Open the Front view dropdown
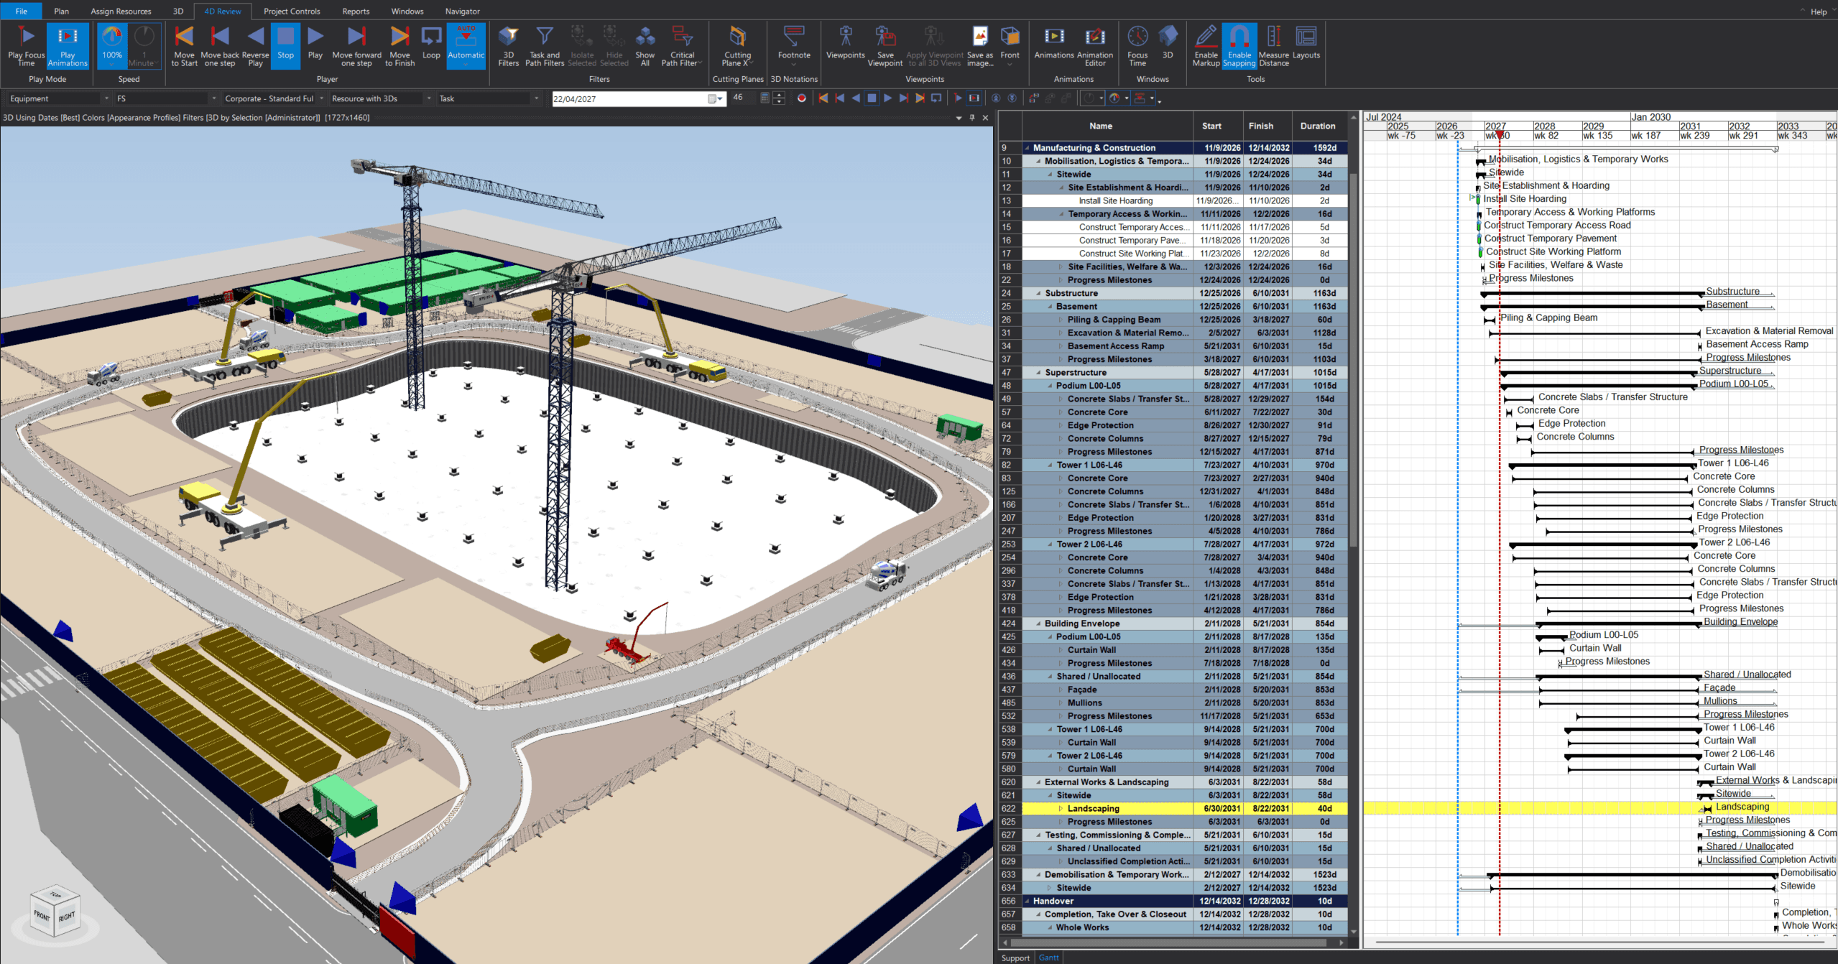This screenshot has height=964, width=1838. point(1010,46)
